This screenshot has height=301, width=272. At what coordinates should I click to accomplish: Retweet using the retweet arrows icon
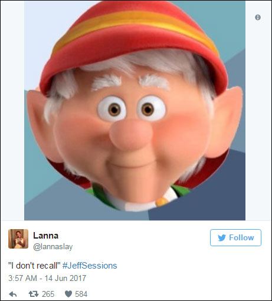tap(34, 294)
